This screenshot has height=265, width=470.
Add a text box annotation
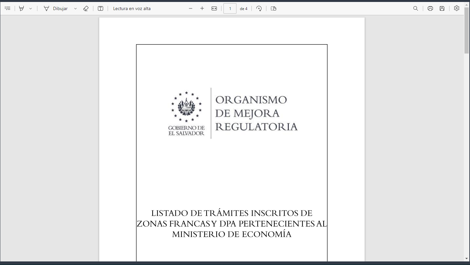tap(101, 8)
